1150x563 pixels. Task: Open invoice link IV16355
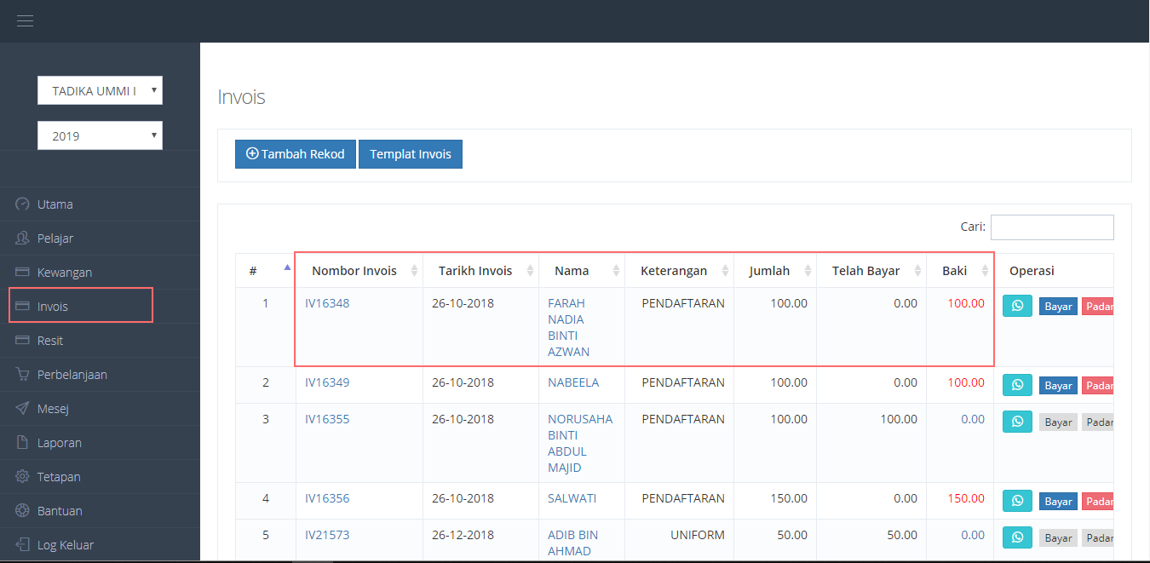(x=327, y=419)
